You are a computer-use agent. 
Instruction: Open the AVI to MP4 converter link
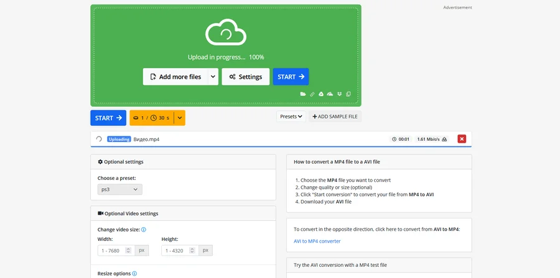tap(317, 241)
